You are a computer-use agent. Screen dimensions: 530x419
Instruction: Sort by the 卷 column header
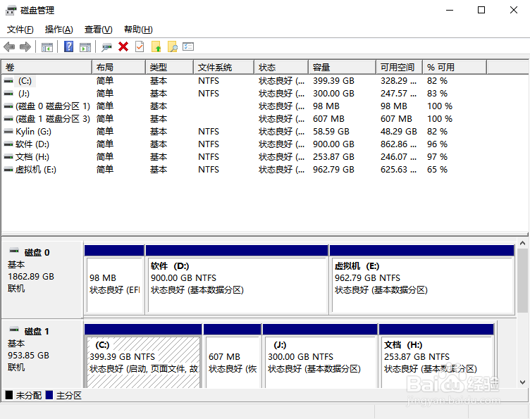point(47,67)
